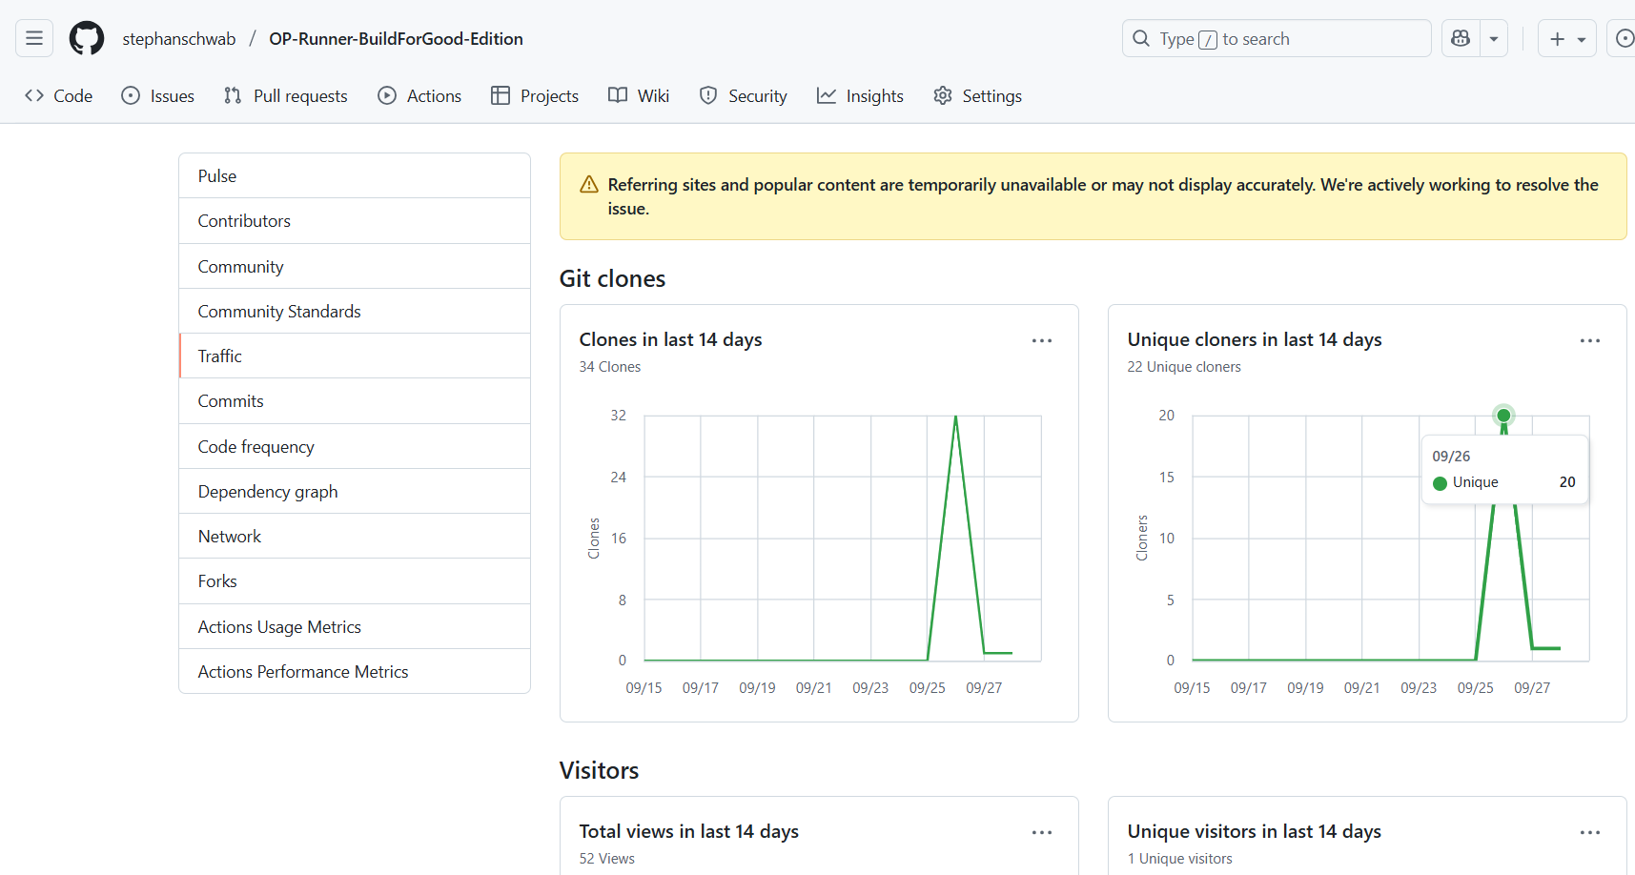1635x875 pixels.
Task: Open the Copilot chat icon
Action: (1460, 39)
